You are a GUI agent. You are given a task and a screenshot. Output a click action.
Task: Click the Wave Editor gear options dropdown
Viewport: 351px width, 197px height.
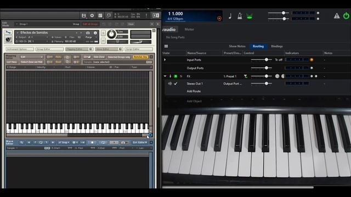tap(75, 142)
